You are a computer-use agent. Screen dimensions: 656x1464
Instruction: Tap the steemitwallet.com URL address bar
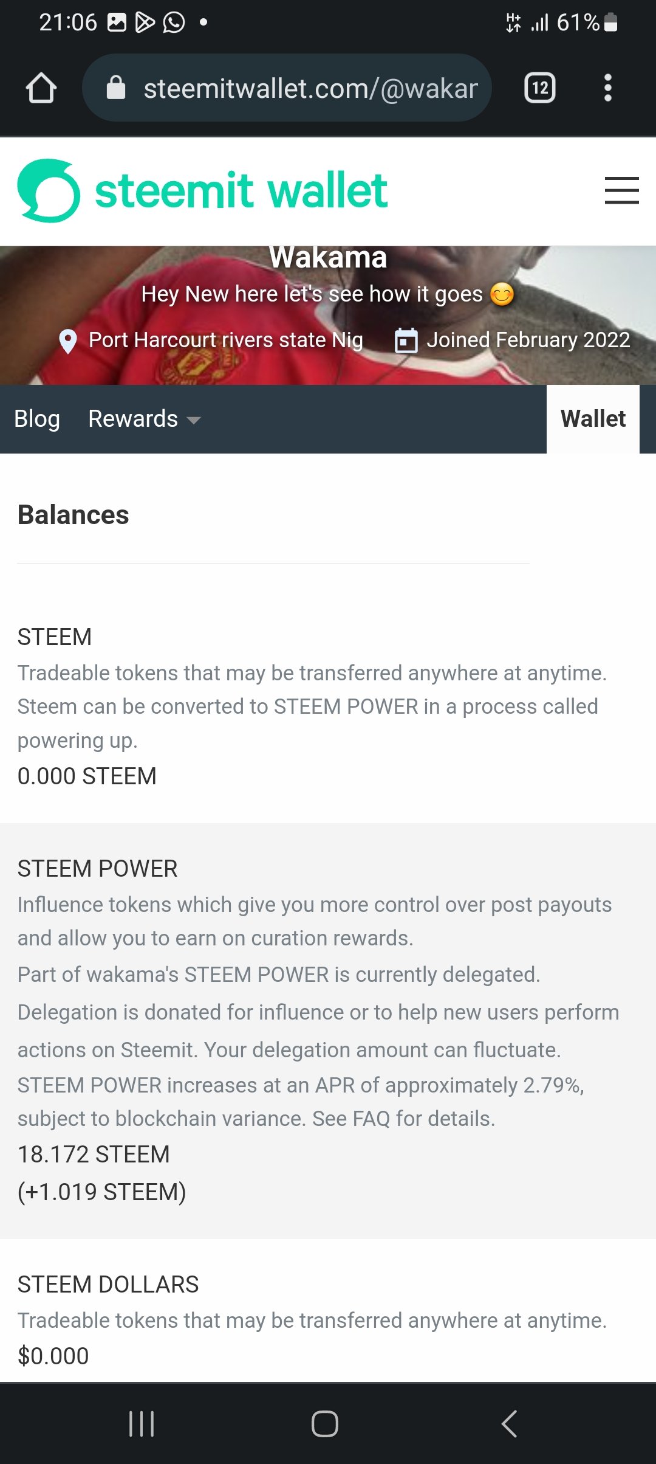coord(310,88)
